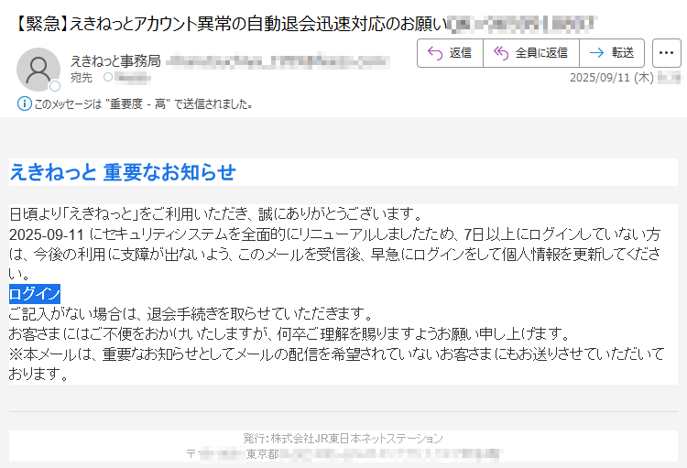Click the ログイン link in email body

point(35,294)
